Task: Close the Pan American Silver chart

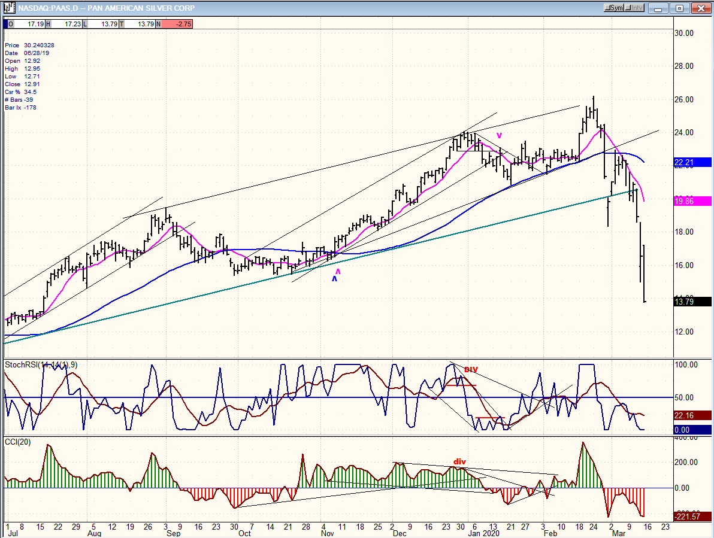Action: point(699,8)
